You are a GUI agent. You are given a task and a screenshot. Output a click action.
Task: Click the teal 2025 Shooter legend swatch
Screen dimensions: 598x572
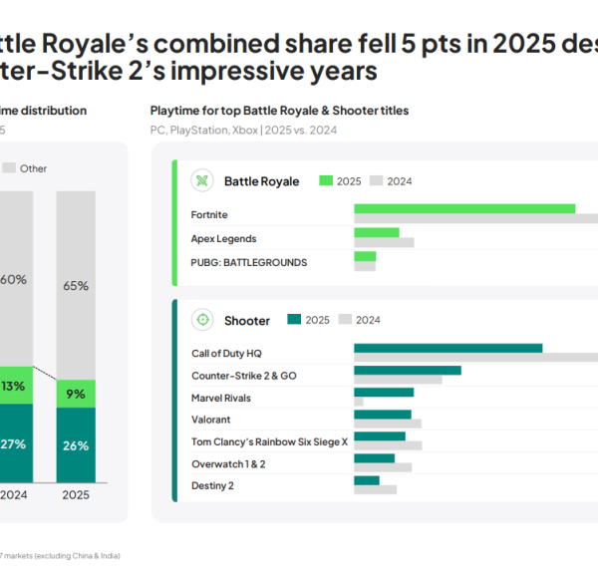(x=294, y=320)
